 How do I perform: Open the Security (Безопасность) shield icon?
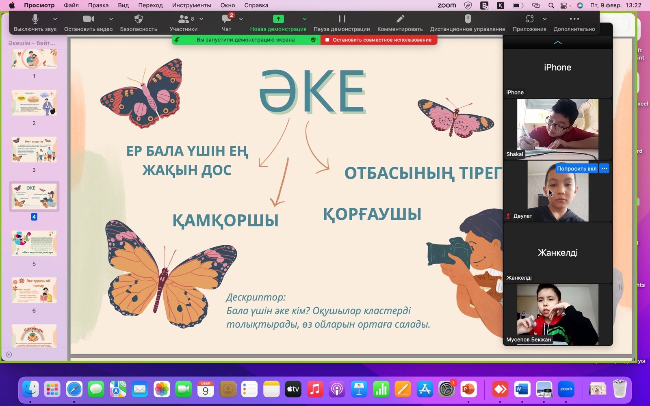pos(139,19)
